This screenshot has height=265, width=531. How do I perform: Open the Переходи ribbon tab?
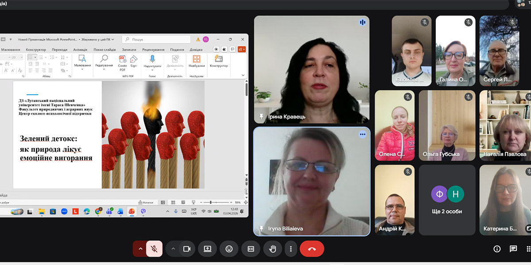tap(59, 50)
